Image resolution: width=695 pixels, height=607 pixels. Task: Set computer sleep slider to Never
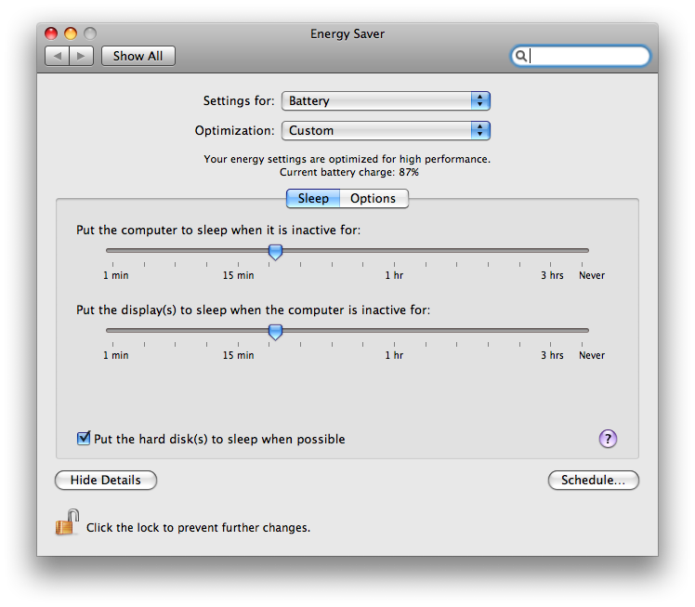click(x=588, y=250)
